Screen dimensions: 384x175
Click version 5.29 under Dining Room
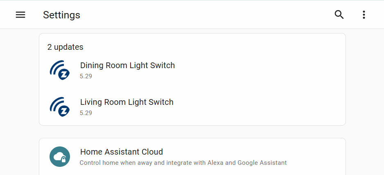[x=86, y=76]
